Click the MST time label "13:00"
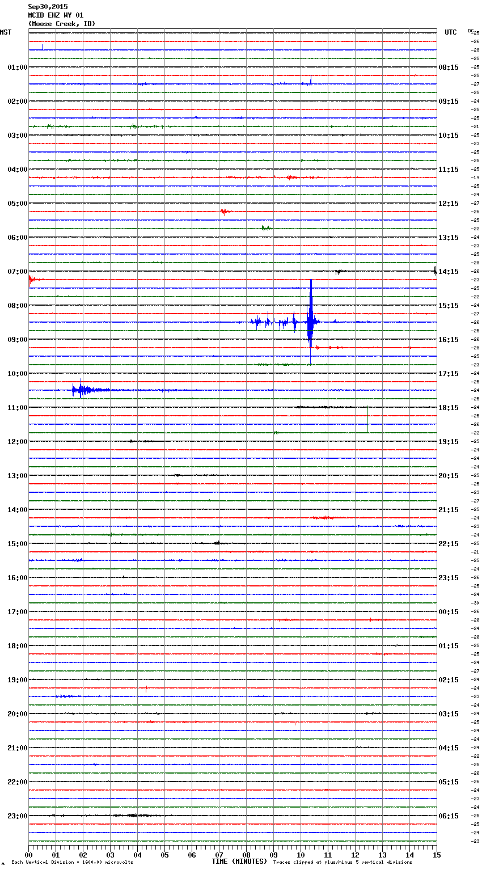Image resolution: width=482 pixels, height=870 pixels. (x=18, y=476)
